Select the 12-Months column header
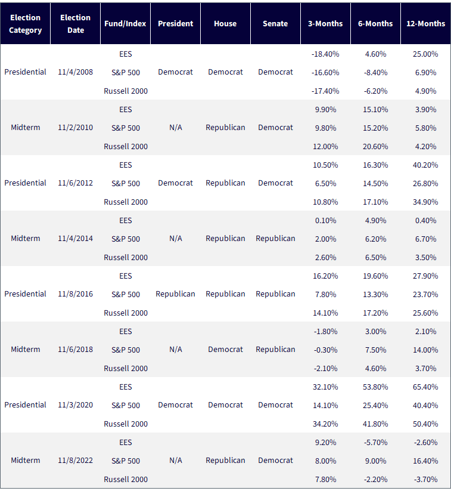Screen dimensions: 451x491 (425, 24)
